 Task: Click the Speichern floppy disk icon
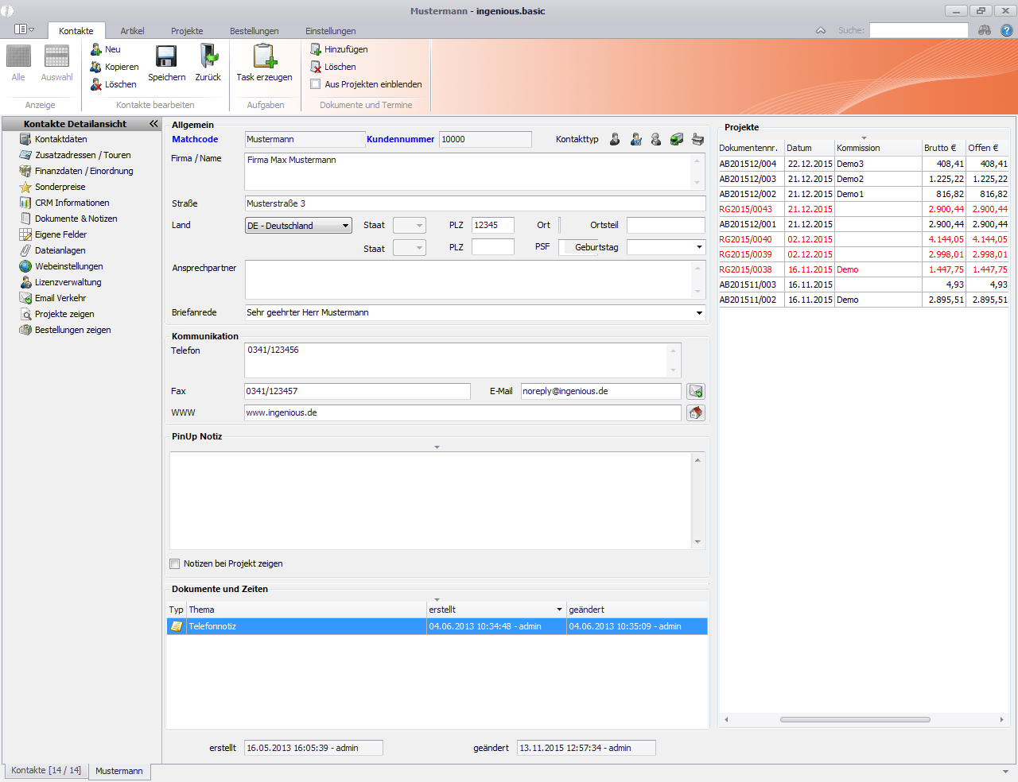(166, 56)
